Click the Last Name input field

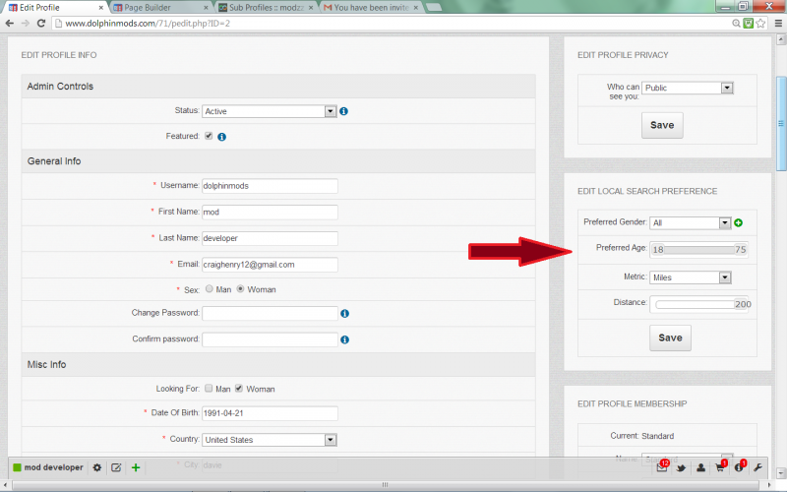click(270, 238)
